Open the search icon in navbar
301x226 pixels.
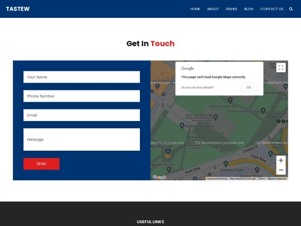click(291, 9)
